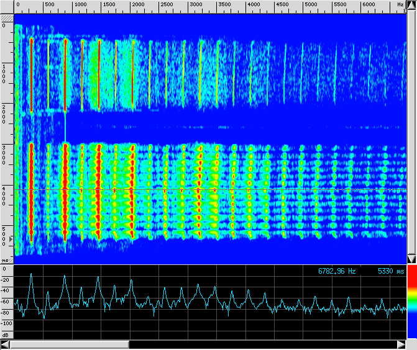Click the hatched corner box at top-left
Screen dimensions: 417x350
point(7,19)
